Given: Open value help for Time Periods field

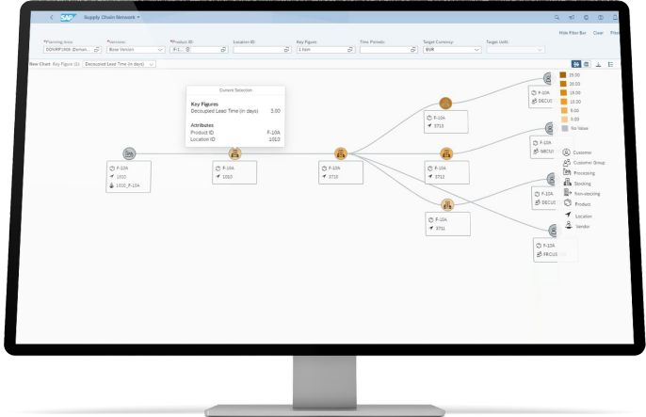Looking at the screenshot, I should click(x=413, y=49).
